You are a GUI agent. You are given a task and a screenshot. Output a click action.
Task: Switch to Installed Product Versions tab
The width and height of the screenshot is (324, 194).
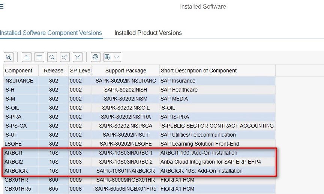(x=148, y=33)
